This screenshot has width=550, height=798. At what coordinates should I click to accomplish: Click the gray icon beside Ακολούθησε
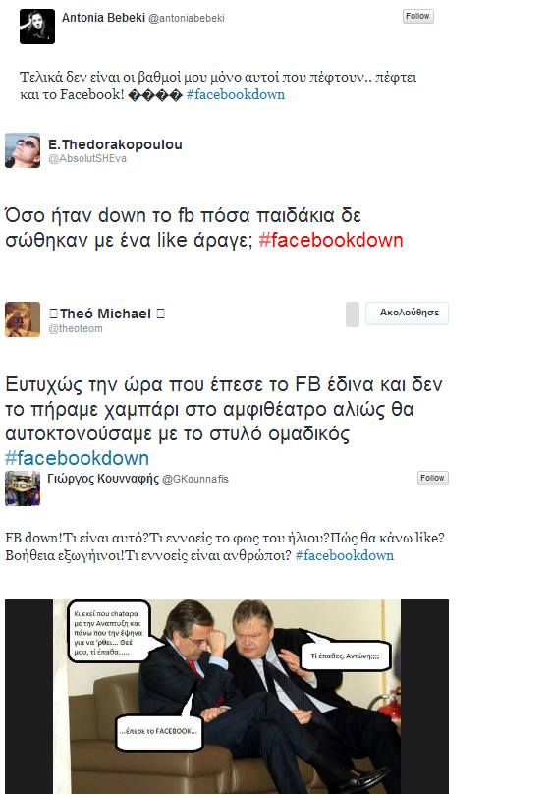coord(352,314)
